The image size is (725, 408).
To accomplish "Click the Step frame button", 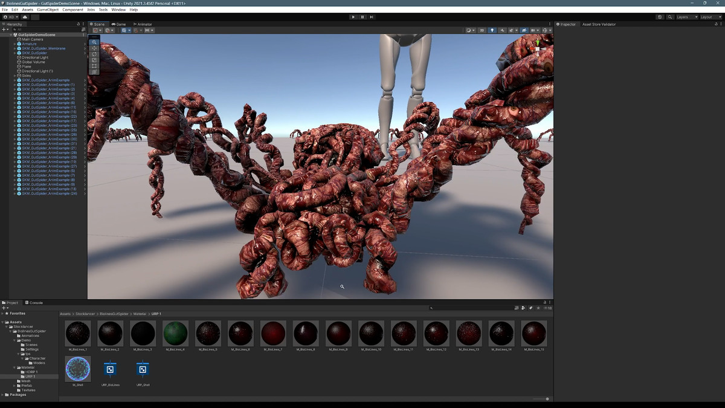I will [372, 17].
